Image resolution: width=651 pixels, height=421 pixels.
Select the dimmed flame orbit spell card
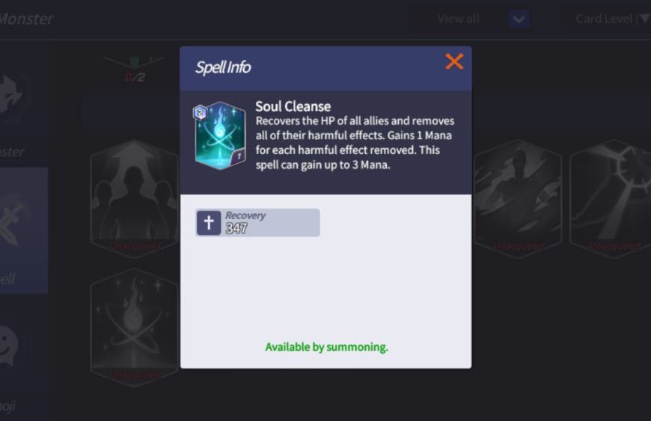coord(135,328)
